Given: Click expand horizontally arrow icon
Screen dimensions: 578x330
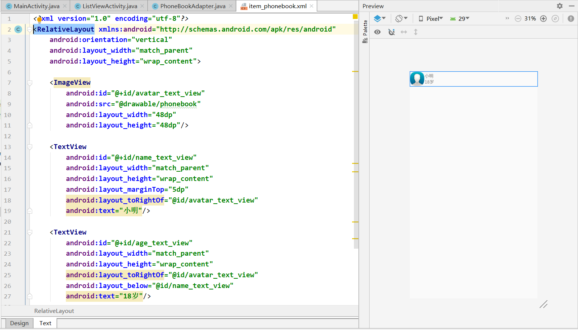Looking at the screenshot, I should 404,32.
